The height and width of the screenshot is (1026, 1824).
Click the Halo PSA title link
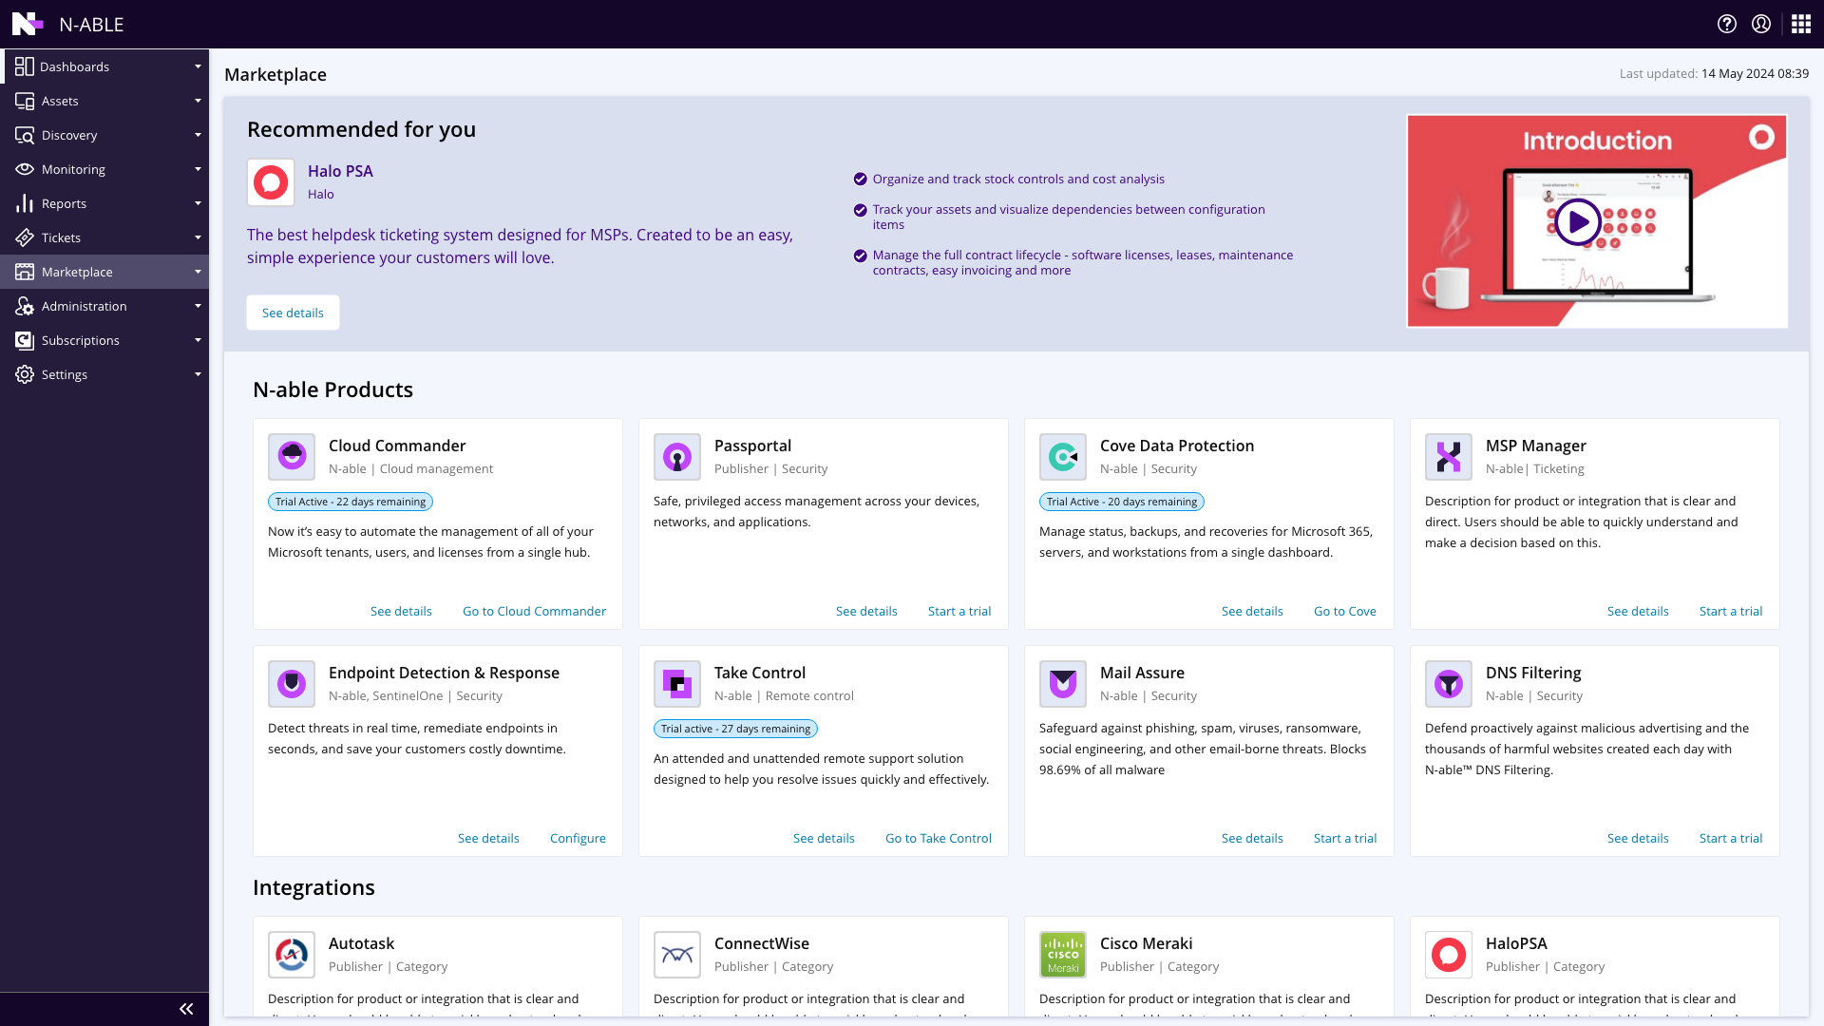point(340,171)
